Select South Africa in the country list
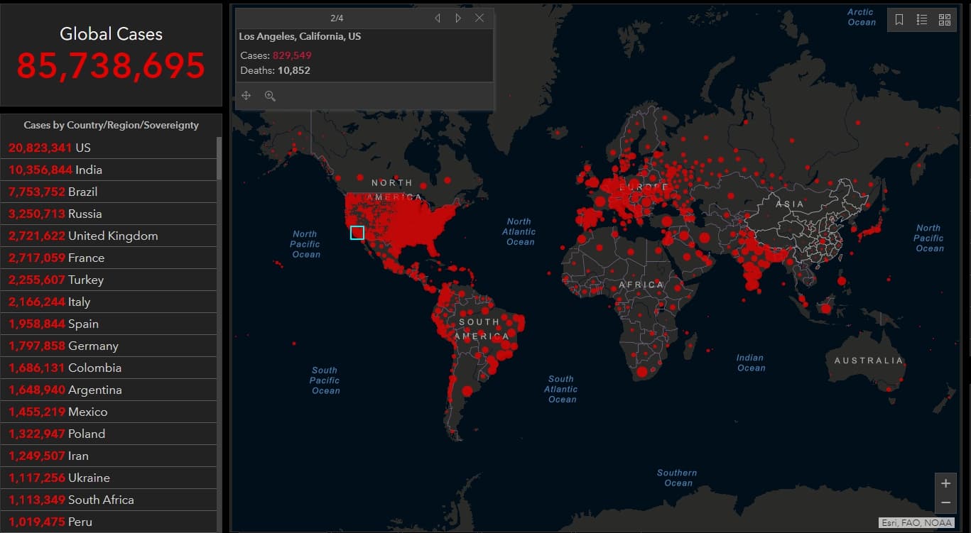Screen dimensions: 971x533 (x=109, y=500)
